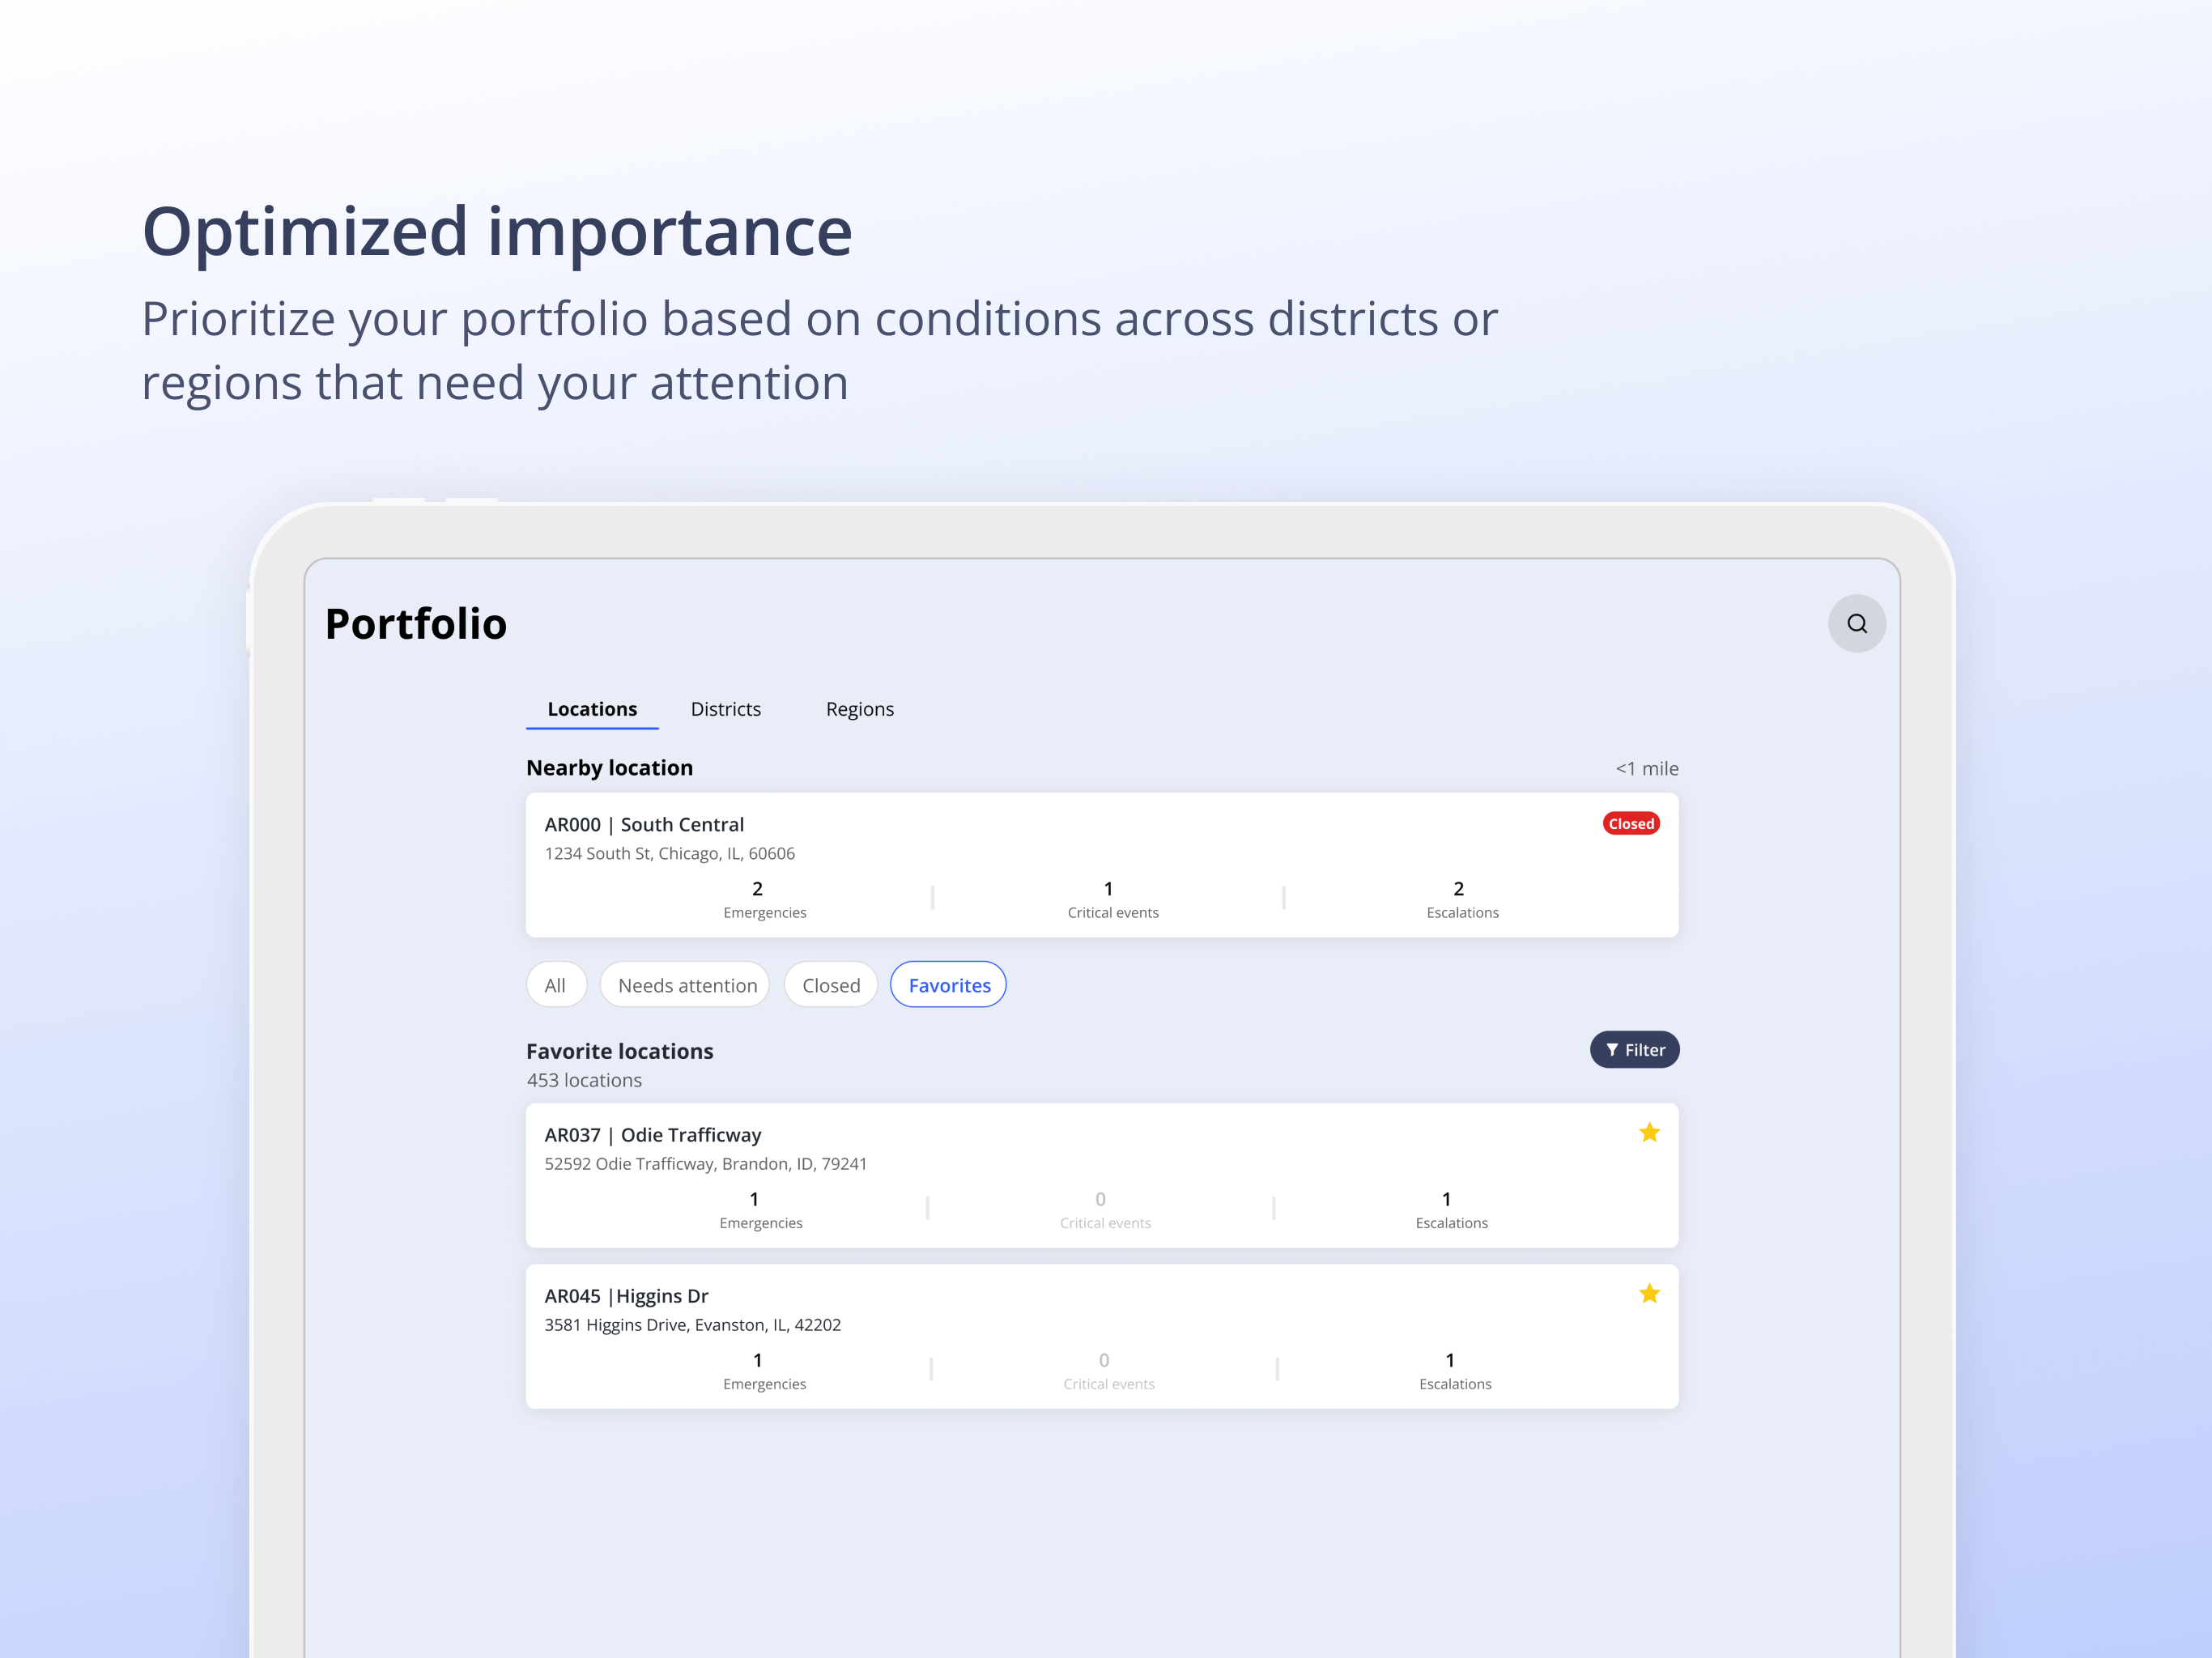Open AR045 Higgins Dr location title
Screen dimensions: 2212x1658
[x=626, y=1296]
